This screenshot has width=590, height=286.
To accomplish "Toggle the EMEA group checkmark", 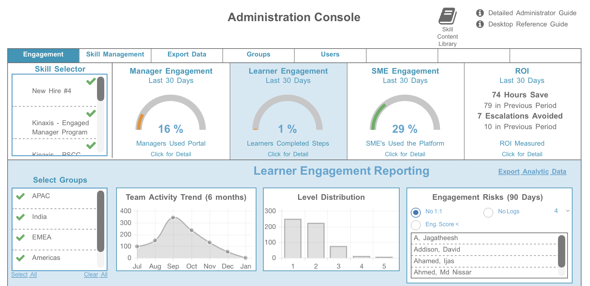I will (20, 237).
